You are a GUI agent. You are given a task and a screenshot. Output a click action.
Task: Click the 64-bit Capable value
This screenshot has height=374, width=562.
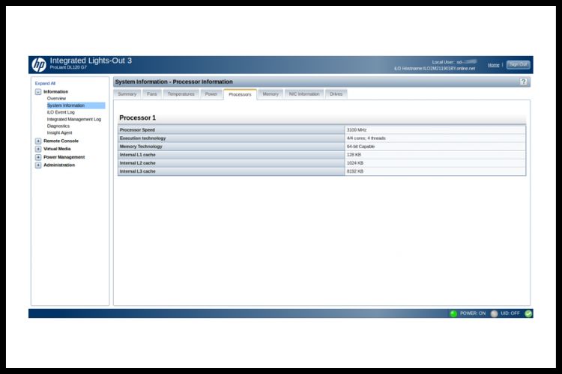click(x=360, y=147)
